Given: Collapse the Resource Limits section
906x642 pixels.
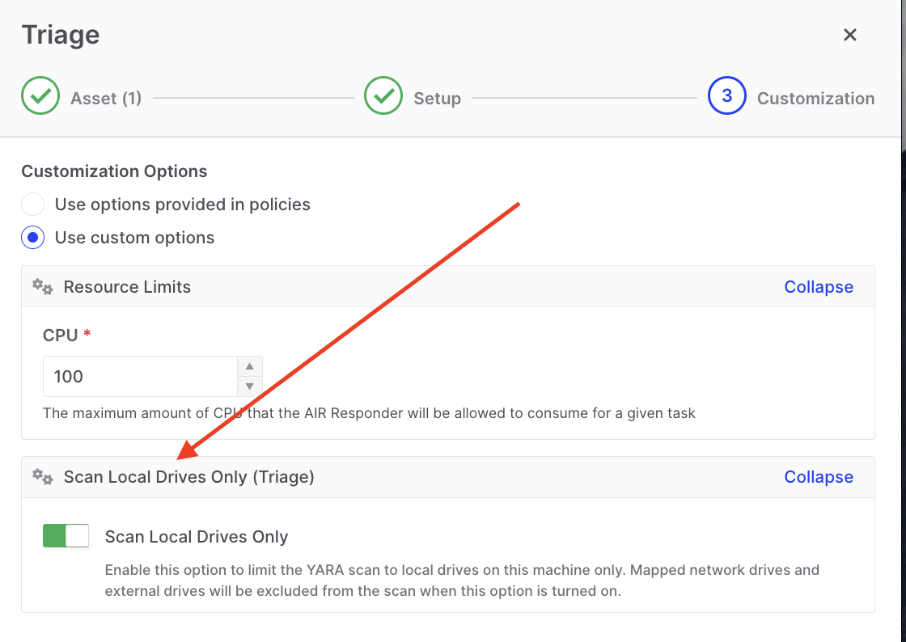Looking at the screenshot, I should pyautogui.click(x=818, y=287).
